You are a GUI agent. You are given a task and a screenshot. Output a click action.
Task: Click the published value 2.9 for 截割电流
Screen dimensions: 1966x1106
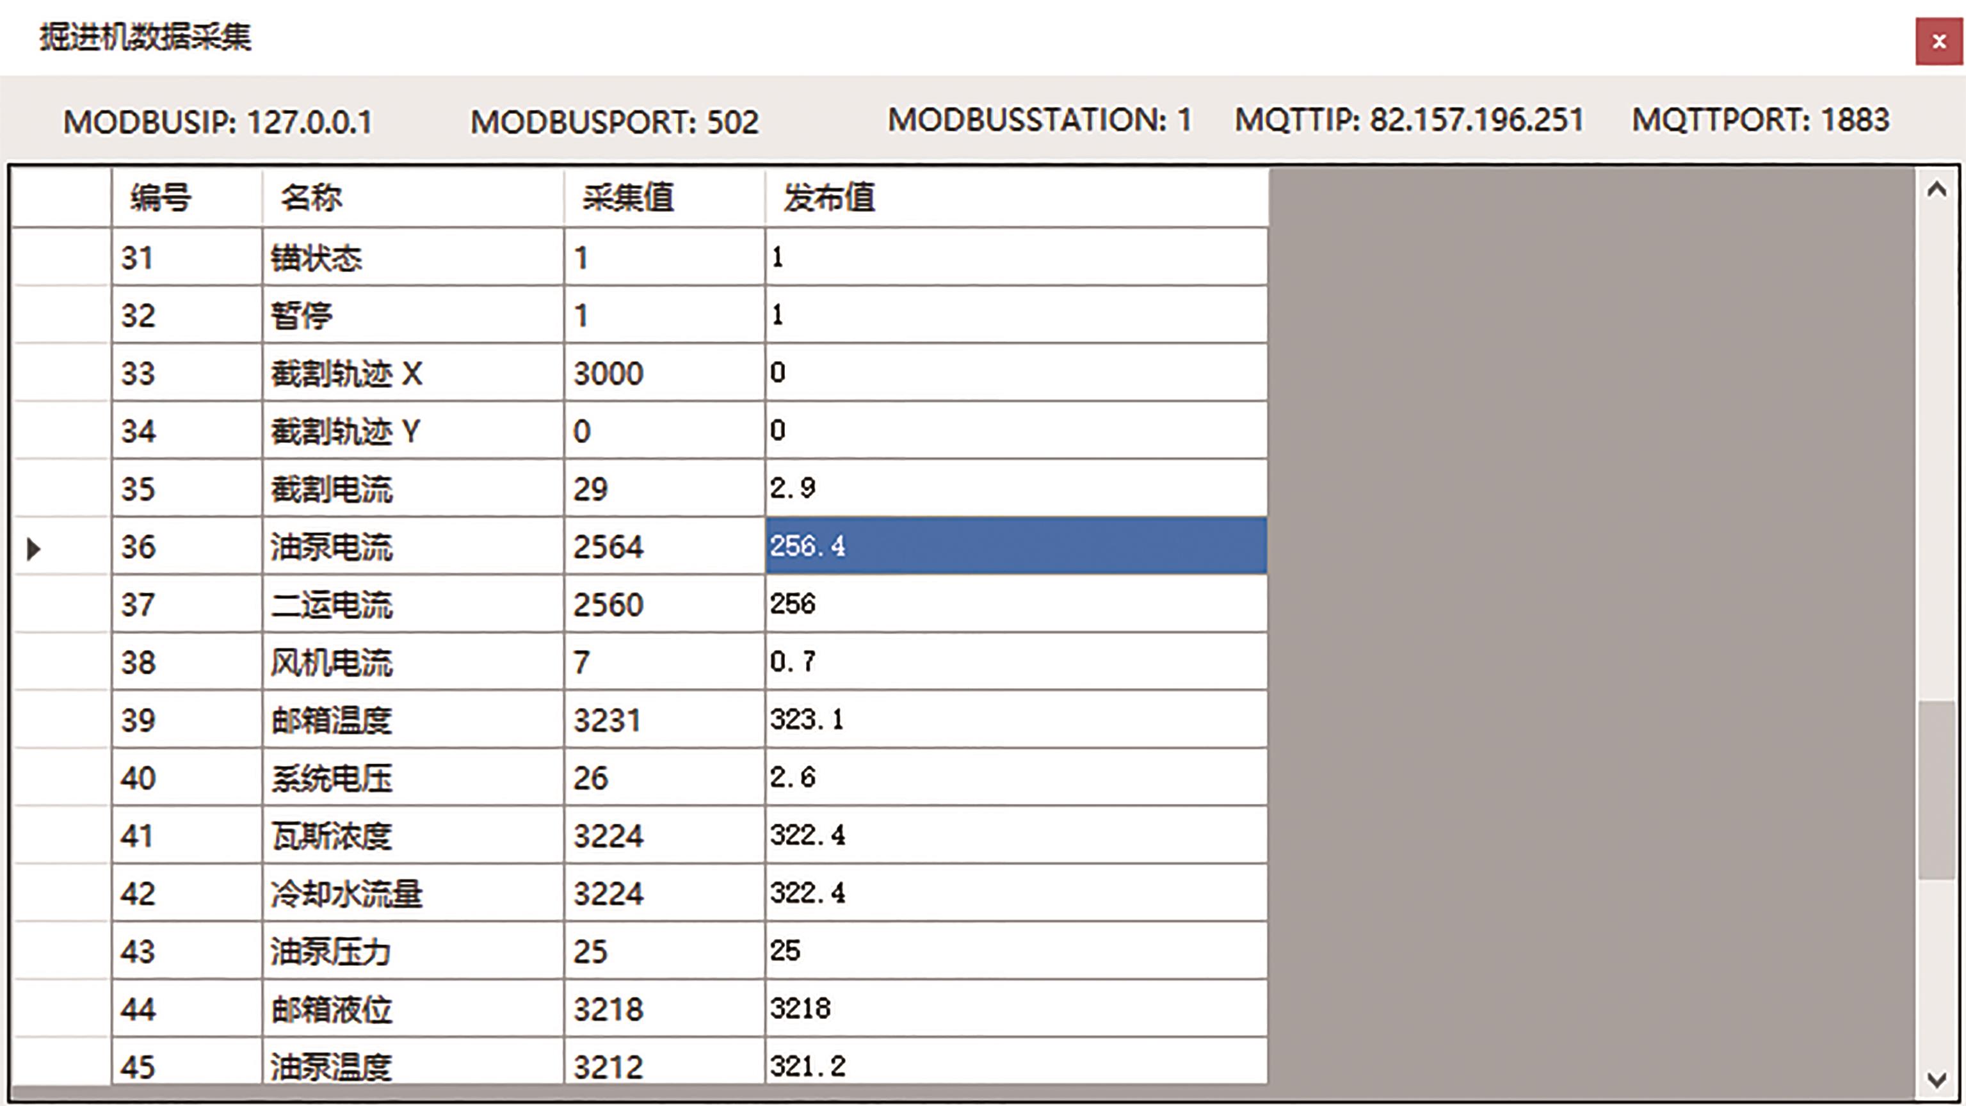pyautogui.click(x=1017, y=488)
